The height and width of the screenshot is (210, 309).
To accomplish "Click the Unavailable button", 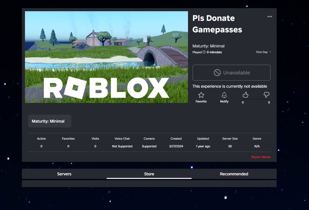I will tap(231, 73).
